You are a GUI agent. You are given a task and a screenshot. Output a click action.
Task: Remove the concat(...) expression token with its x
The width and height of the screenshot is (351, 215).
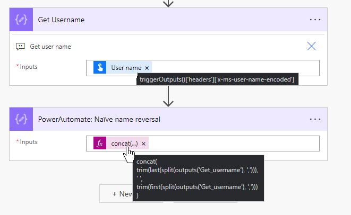click(143, 144)
